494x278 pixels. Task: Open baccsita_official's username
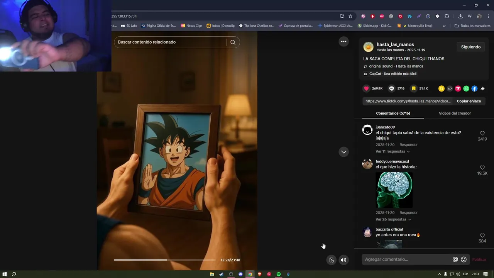(389, 229)
